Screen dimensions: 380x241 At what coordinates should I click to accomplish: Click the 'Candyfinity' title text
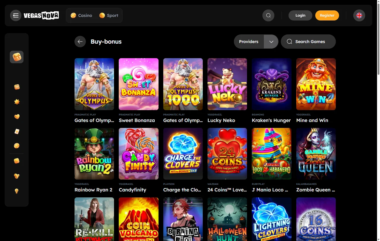point(132,190)
